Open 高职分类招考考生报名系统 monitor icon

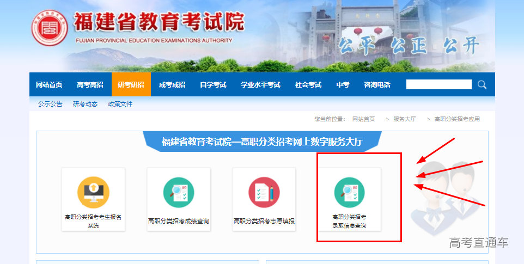[x=93, y=192]
